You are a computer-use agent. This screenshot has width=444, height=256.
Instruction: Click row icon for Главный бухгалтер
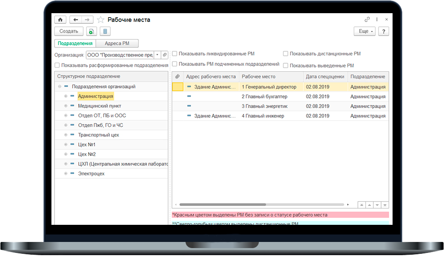point(189,96)
